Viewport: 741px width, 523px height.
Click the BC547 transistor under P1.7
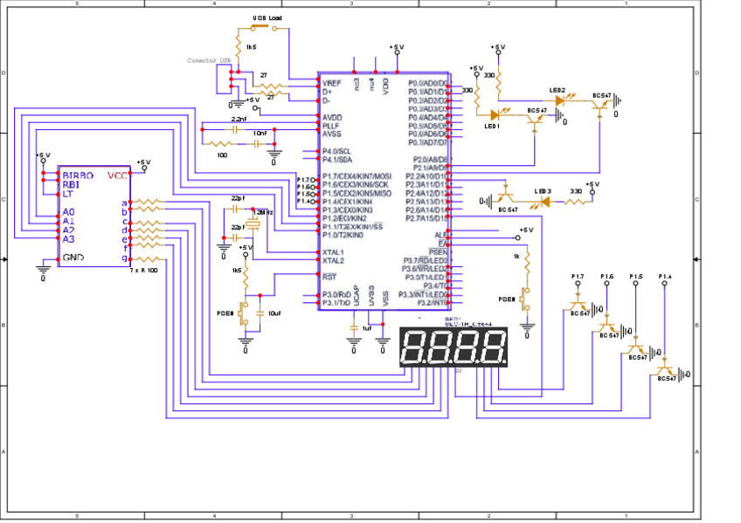pos(578,308)
